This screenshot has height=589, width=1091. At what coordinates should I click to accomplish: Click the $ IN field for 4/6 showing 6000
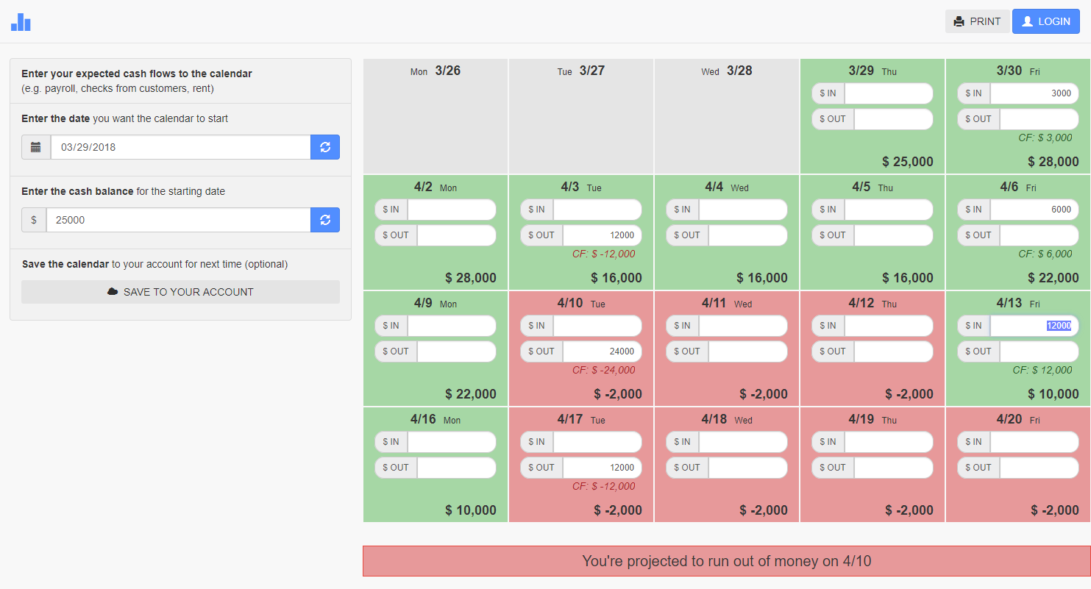point(1034,210)
